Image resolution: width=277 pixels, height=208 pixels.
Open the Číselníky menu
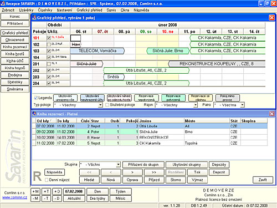45,10
